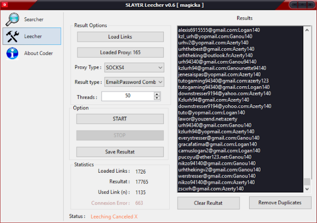Click the START button
Image resolution: width=317 pixels, height=223 pixels.
click(120, 119)
